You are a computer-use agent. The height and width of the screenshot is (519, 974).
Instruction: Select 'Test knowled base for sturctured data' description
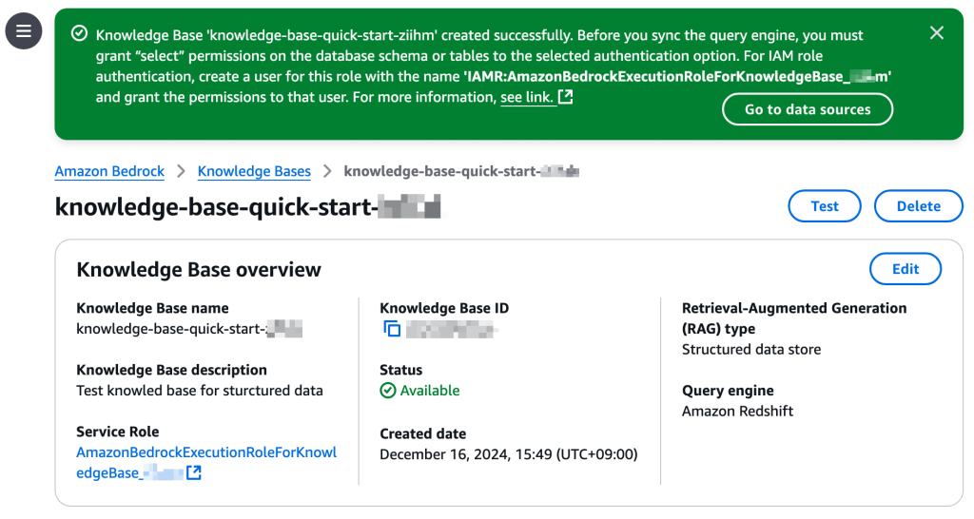(200, 391)
